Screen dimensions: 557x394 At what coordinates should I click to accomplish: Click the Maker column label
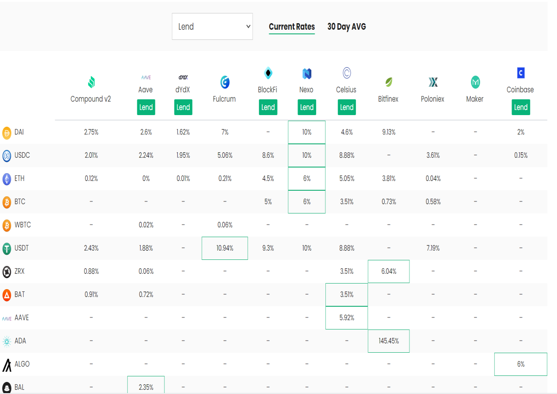(x=475, y=99)
